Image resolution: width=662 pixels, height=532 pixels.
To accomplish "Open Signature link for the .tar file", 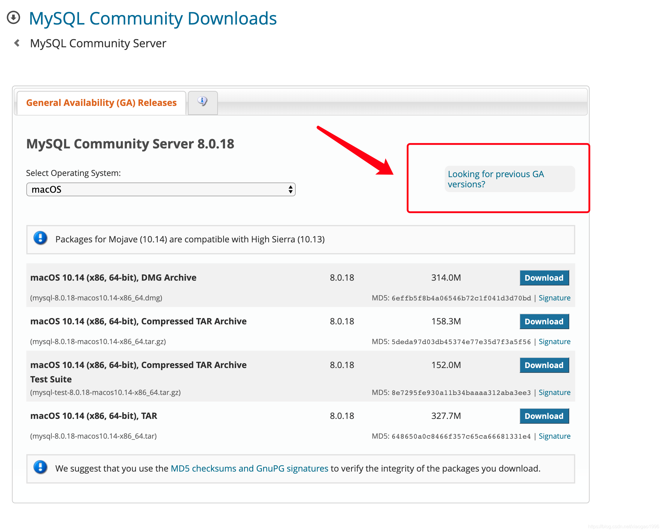I will tap(555, 436).
